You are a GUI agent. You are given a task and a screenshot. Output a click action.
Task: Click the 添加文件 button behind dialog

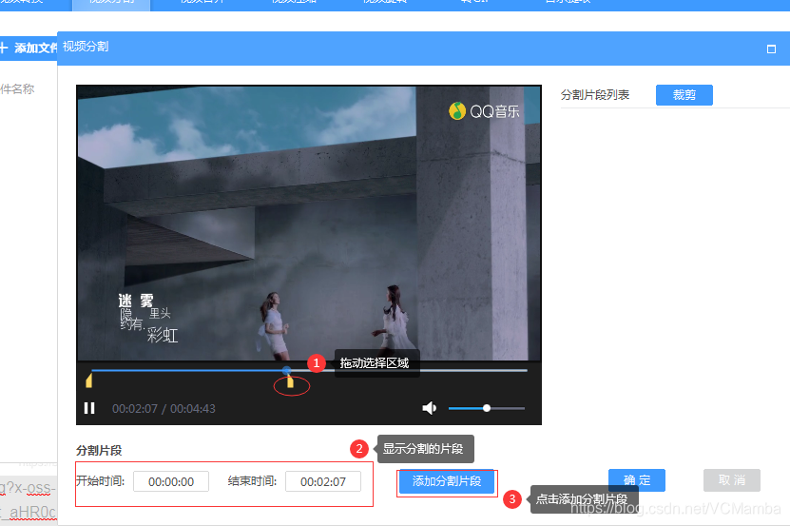click(x=29, y=48)
